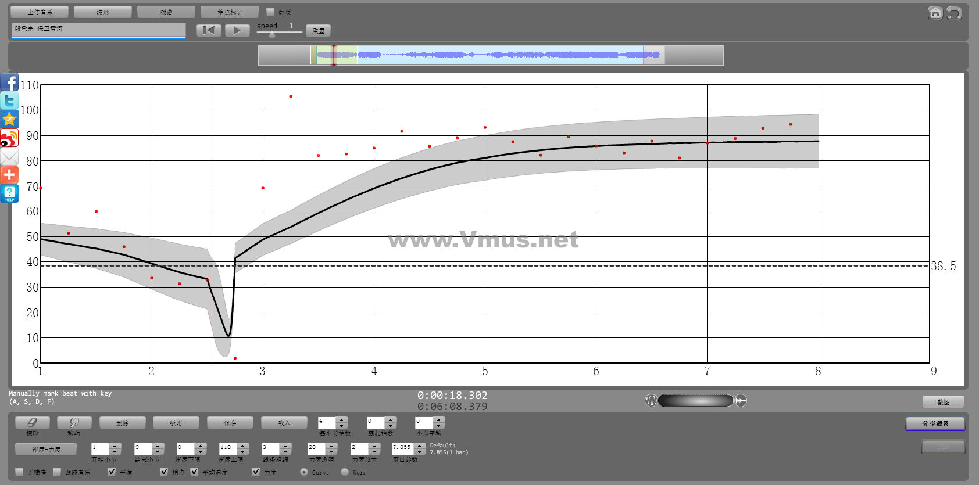Increase 每小节拍数 beats-per-bar stepper
Screen dimensions: 979x485
[342, 419]
